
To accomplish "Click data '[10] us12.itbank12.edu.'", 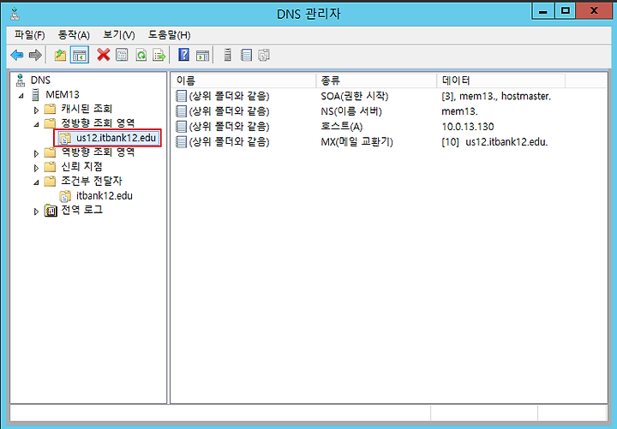I will click(x=494, y=141).
